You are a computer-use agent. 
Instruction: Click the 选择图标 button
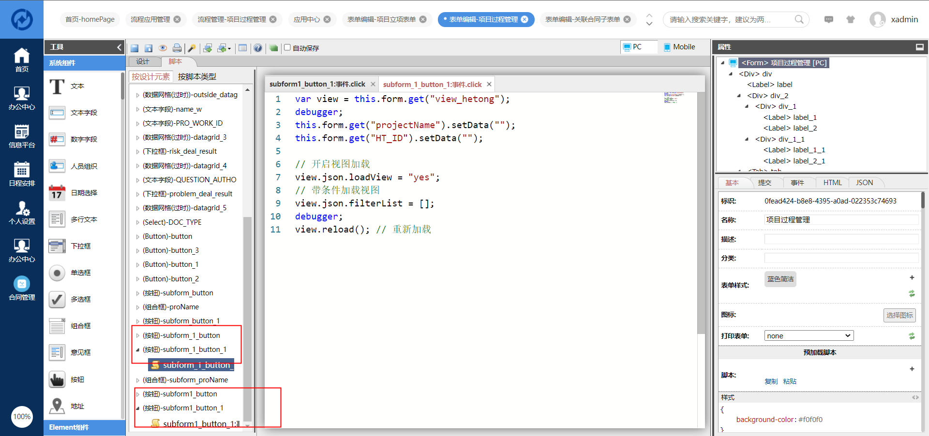tap(899, 315)
